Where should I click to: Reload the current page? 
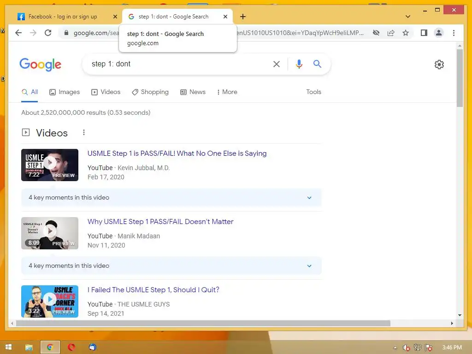tap(48, 33)
